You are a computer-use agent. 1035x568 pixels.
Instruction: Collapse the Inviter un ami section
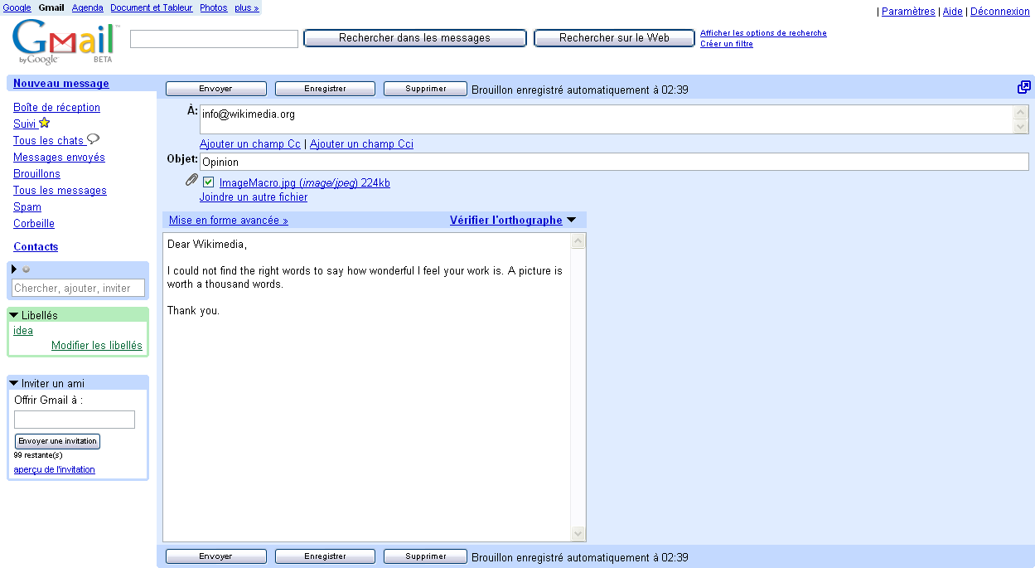(x=13, y=383)
